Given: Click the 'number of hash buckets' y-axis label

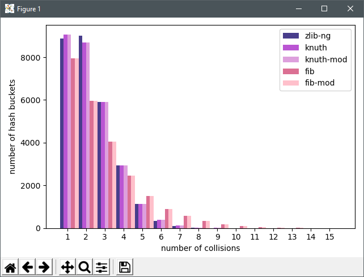Looking at the screenshot, I should pyautogui.click(x=12, y=127).
